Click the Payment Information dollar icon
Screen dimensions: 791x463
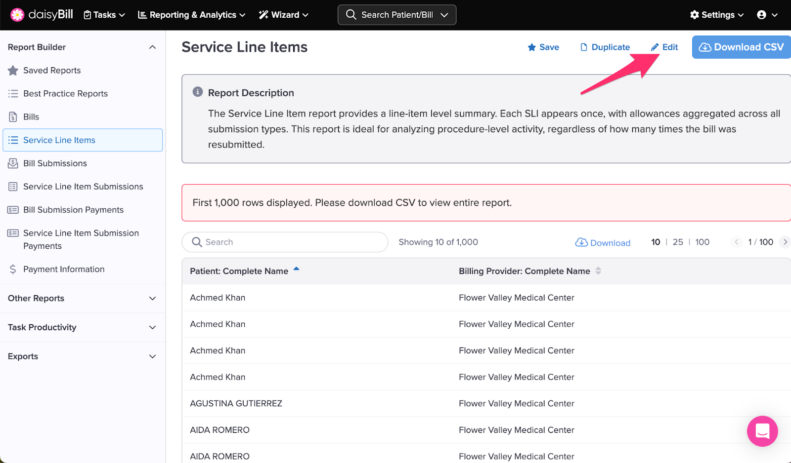pos(13,270)
